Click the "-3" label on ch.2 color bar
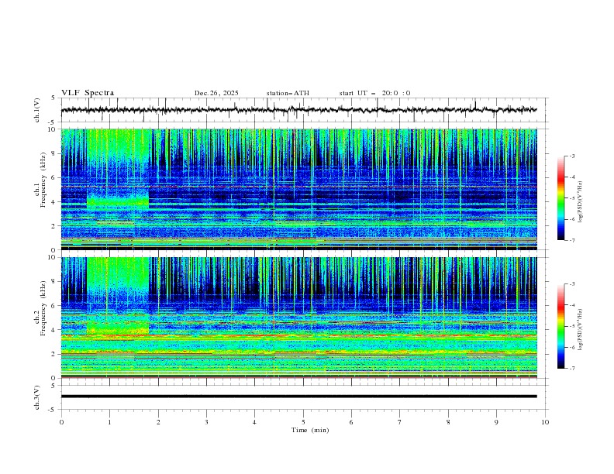The width and height of the screenshot is (614, 474). point(572,284)
